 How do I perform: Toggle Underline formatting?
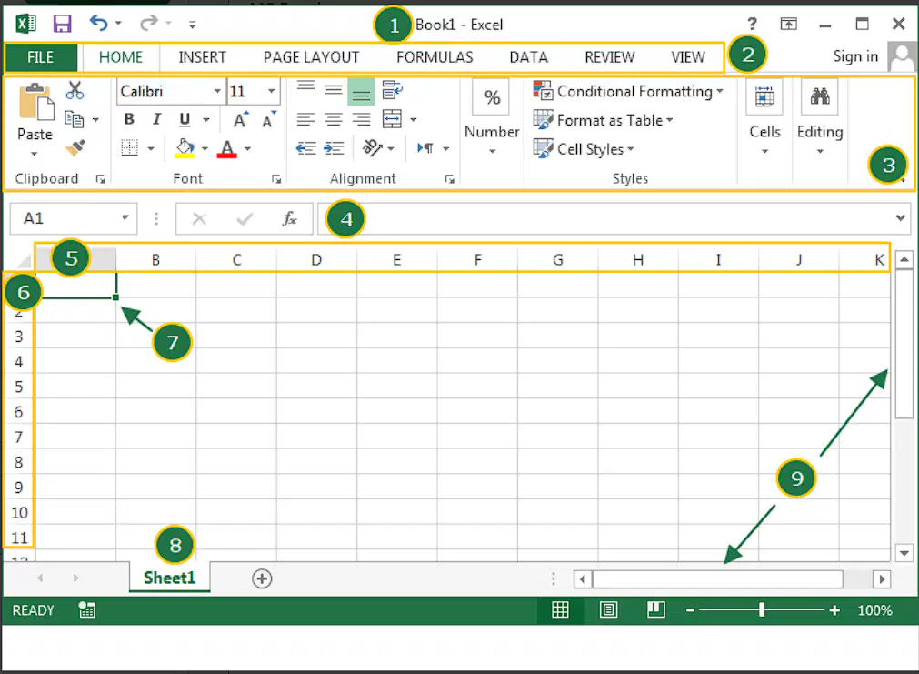click(x=185, y=120)
